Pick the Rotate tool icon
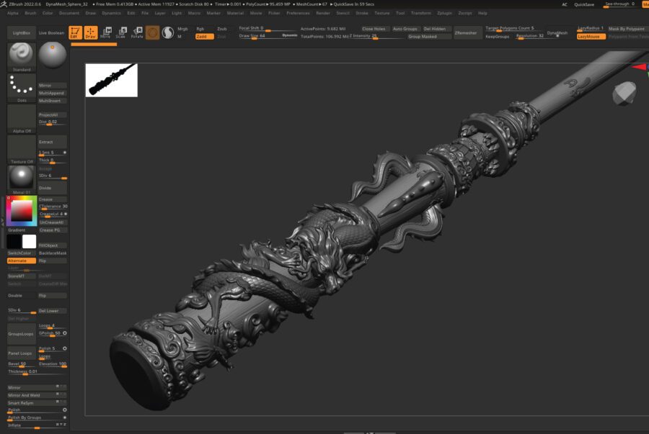This screenshot has height=434, width=649. [x=137, y=32]
